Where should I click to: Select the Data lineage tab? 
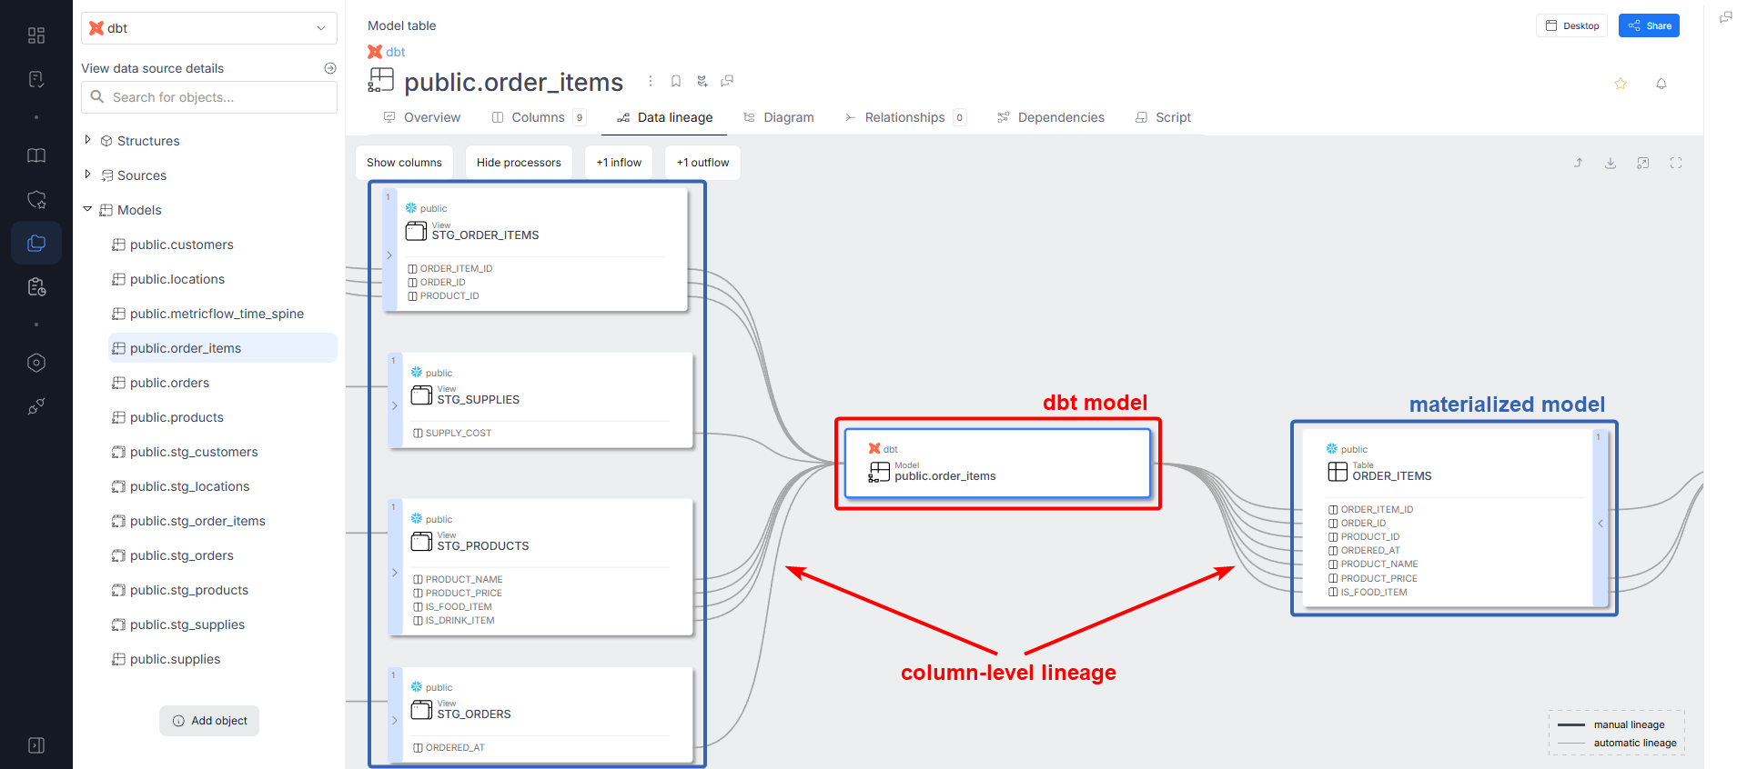click(x=665, y=117)
